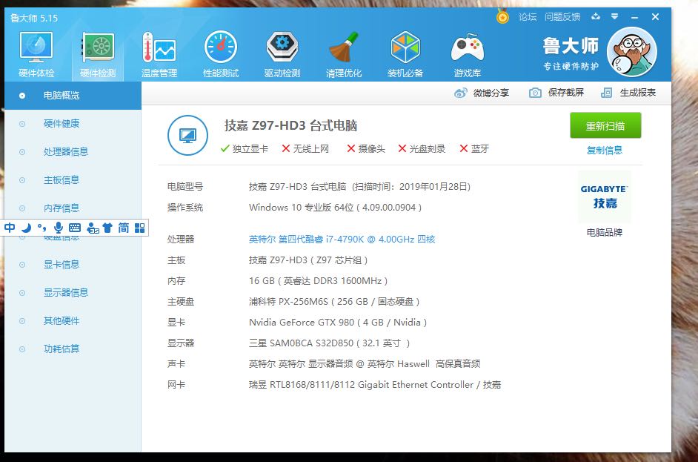Toggle the moon half-width icon on IME bar
This screenshot has width=698, height=462.
point(26,228)
